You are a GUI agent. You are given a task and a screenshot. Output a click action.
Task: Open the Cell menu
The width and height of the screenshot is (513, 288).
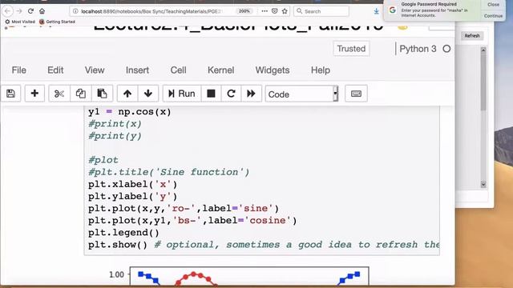[x=178, y=70]
